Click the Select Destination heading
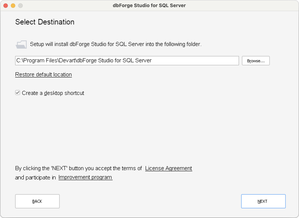299x218 pixels. (45, 22)
